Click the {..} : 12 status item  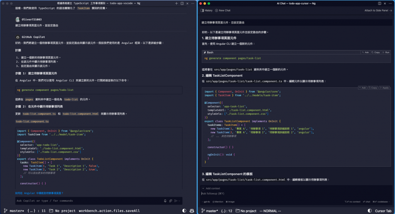226,211
